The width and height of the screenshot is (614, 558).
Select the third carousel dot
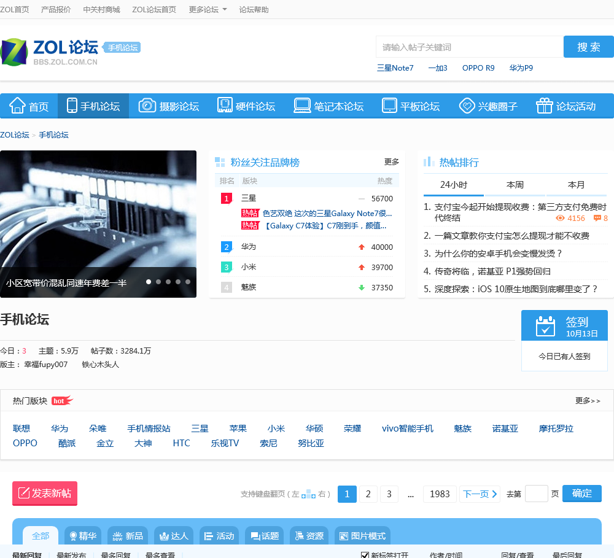click(168, 282)
